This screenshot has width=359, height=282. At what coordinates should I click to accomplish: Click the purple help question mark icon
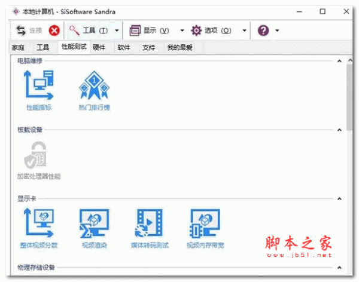click(263, 30)
